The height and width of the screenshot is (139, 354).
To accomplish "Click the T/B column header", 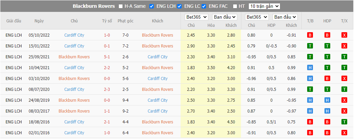I will pos(310,21).
